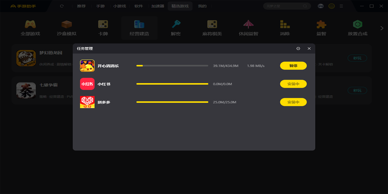This screenshot has width=388, height=194.
Task: Click 安装中 button for 拼多多
Action: 293,102
